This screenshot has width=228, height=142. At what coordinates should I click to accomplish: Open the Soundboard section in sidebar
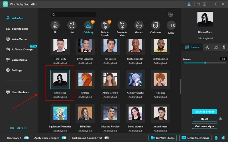point(19,29)
